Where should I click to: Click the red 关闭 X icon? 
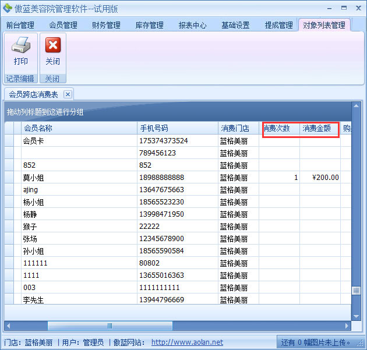53,45
